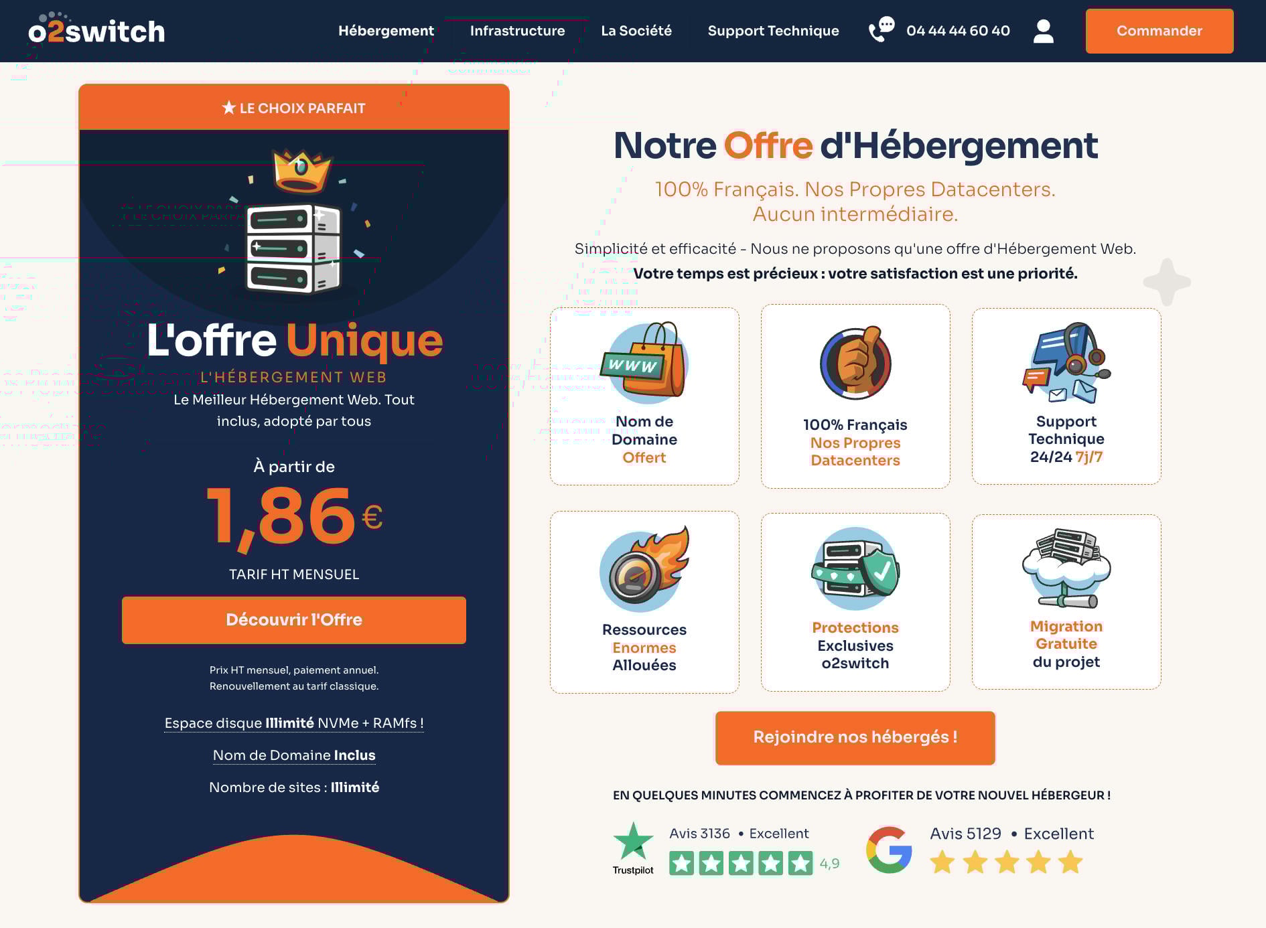The image size is (1266, 928).
Task: Open Support Technique from the navbar
Action: (774, 30)
